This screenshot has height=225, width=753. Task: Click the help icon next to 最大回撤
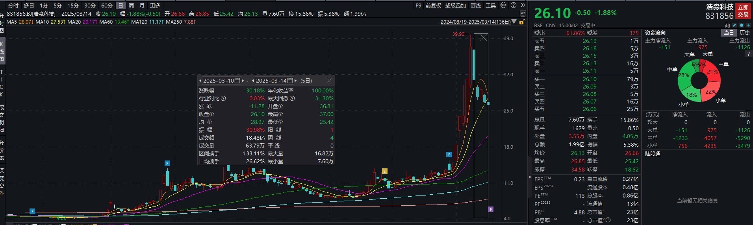click(x=292, y=98)
